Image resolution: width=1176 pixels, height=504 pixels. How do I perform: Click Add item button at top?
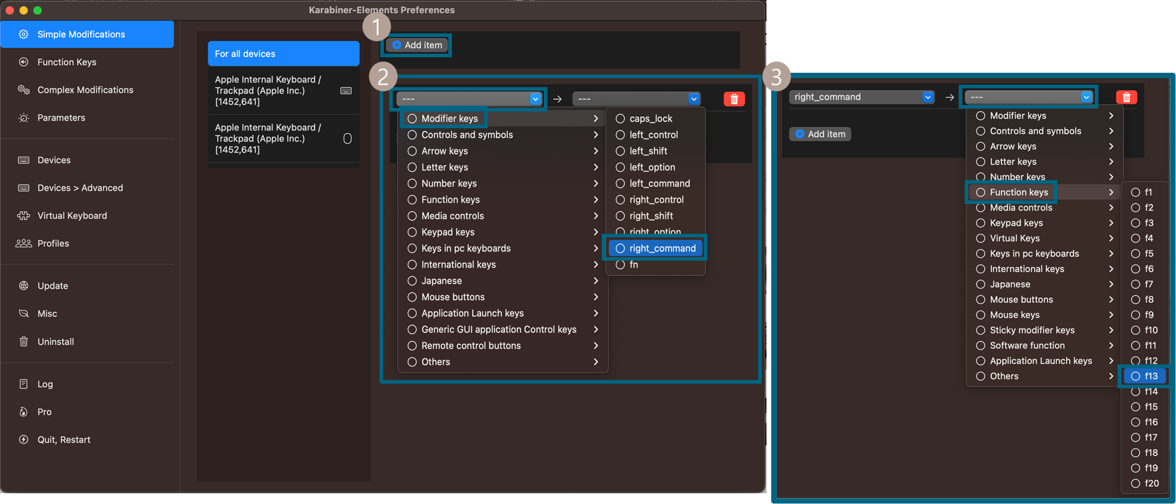pyautogui.click(x=417, y=45)
